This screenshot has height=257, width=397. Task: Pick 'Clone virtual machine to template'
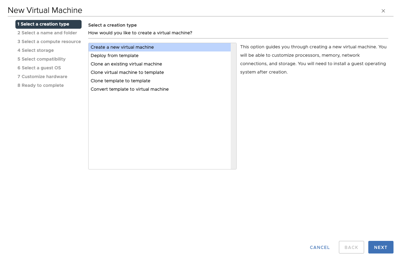click(x=127, y=72)
